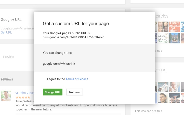
Task: Click the five-star rating of the review
Action: 23,97
